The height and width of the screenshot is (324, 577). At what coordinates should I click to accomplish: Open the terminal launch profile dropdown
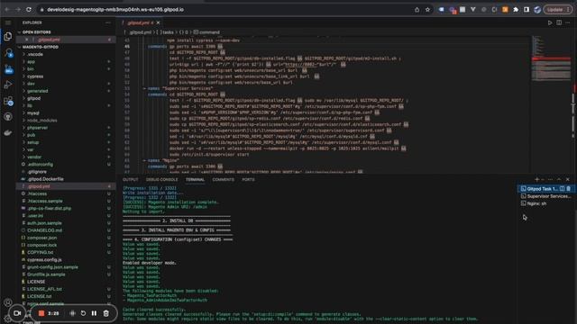click(543, 179)
